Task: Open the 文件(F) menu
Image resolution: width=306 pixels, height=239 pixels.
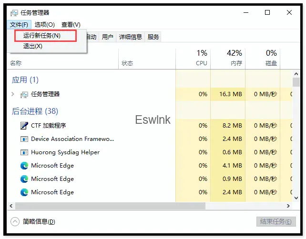Action: (19, 25)
